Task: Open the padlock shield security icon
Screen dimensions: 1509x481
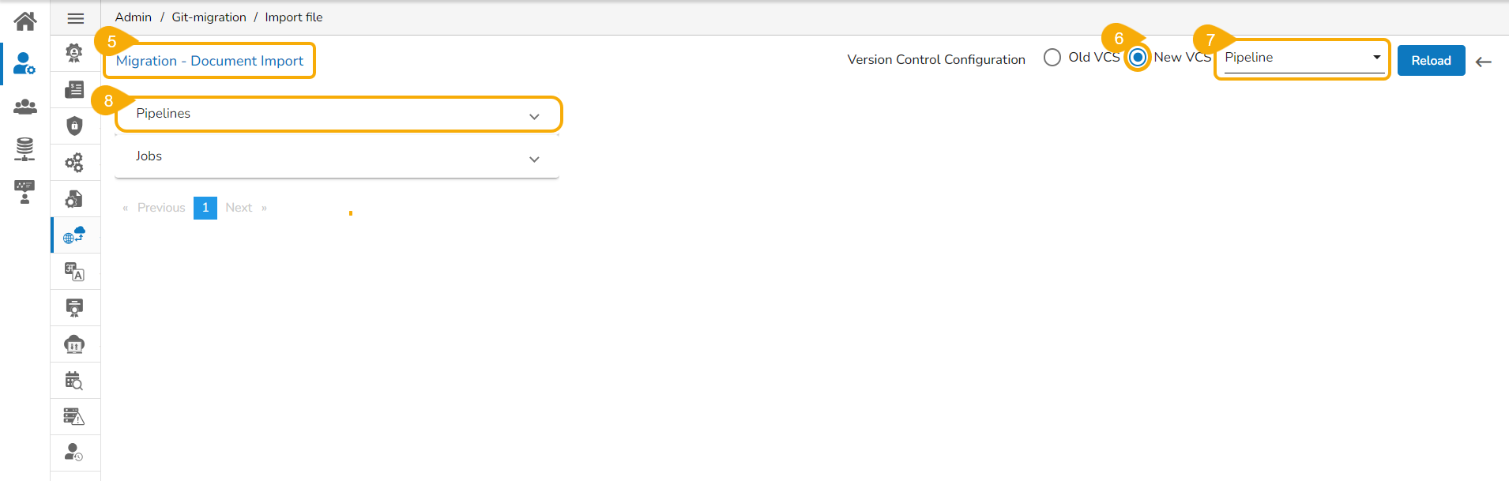Action: coord(74,126)
